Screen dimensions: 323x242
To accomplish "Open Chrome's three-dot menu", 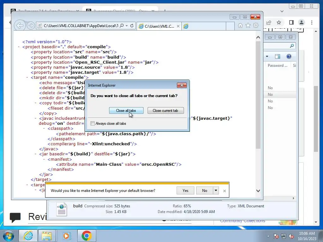I will [x=312, y=22].
